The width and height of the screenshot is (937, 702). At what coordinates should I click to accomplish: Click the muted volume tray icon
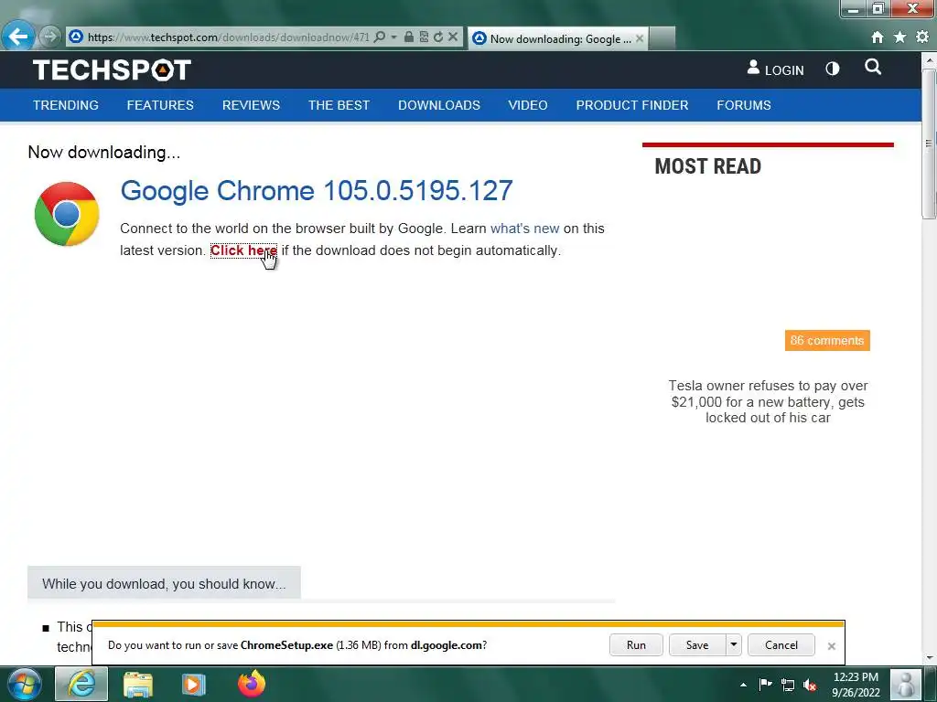point(810,685)
